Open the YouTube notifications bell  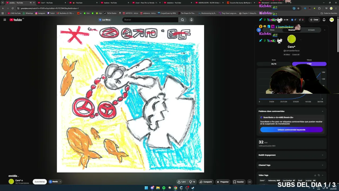(x=324, y=20)
